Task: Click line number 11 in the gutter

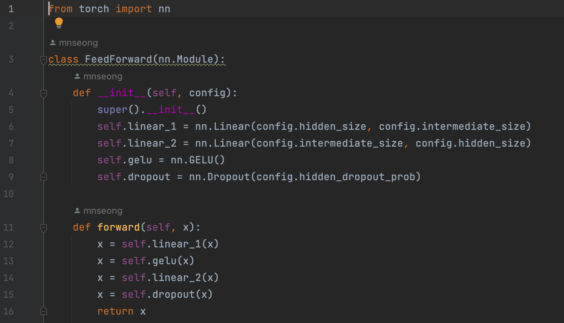Action: pyautogui.click(x=8, y=227)
